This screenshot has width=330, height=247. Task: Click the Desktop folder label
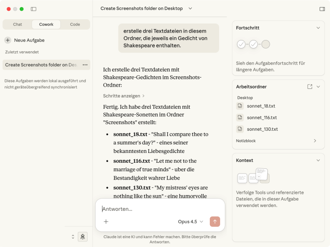tap(245, 98)
